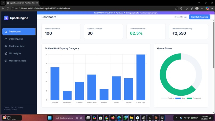Open a new browser tab
Screen dimensions: 215x121
pyautogui.click(x=42, y=3)
